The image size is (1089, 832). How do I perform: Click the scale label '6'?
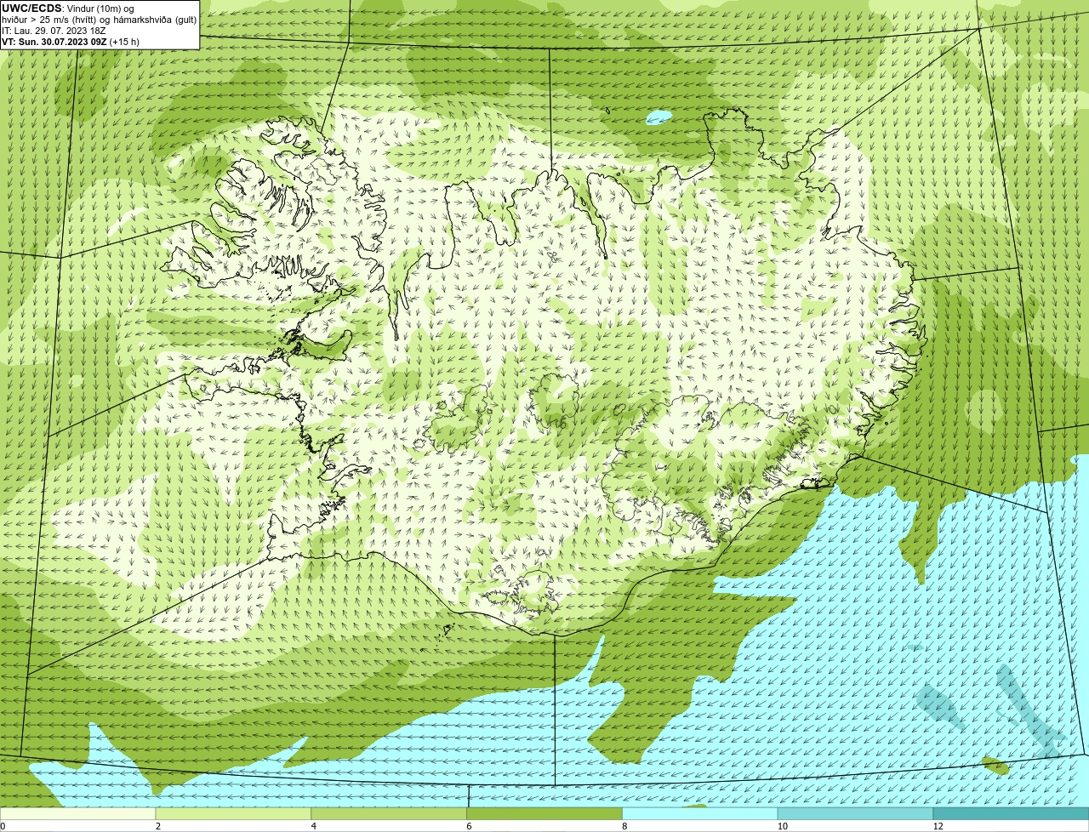click(469, 826)
